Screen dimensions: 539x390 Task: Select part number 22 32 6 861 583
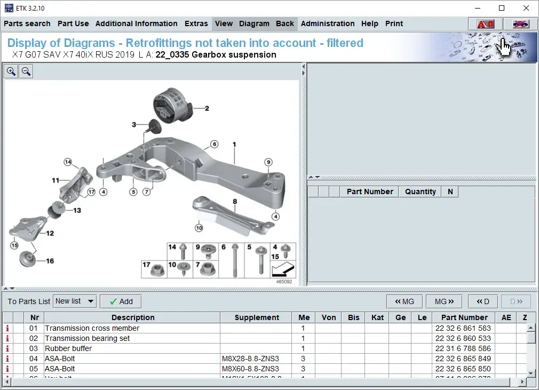pyautogui.click(x=463, y=328)
